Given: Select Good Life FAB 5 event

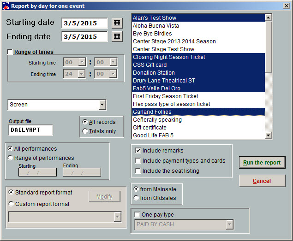Looking at the screenshot, I should coord(198,135).
